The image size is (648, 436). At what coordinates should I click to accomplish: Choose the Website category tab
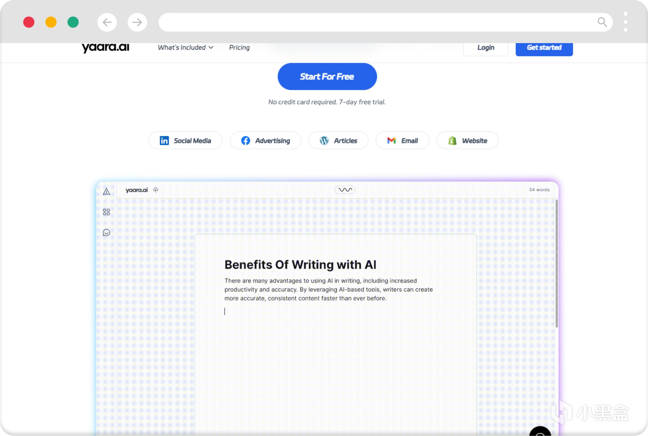click(467, 141)
